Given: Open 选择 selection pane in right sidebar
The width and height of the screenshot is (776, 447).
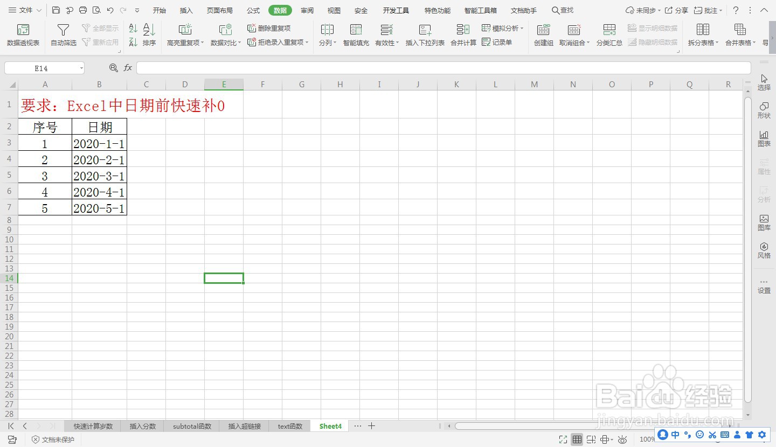Looking at the screenshot, I should pyautogui.click(x=764, y=82).
